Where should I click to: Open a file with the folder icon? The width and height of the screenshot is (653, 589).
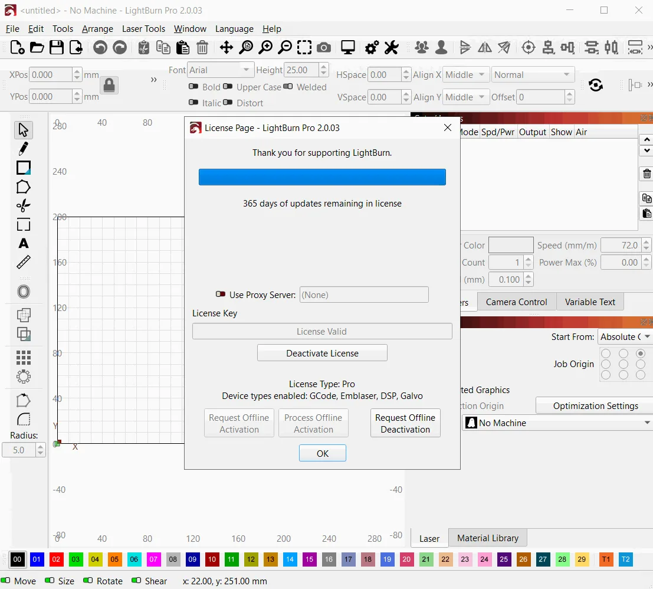point(37,47)
